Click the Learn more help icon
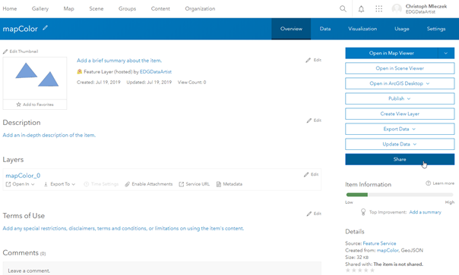Viewport: 459px width, 275px height. coord(428,183)
